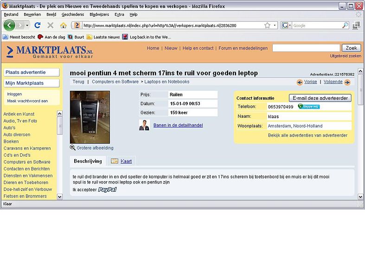Viewport: 365px width, 278px height.
Task: Open the Computers en Software category link
Action: coord(27,162)
